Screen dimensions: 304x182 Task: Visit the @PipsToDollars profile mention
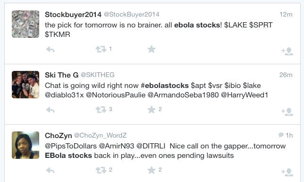pos(71,146)
